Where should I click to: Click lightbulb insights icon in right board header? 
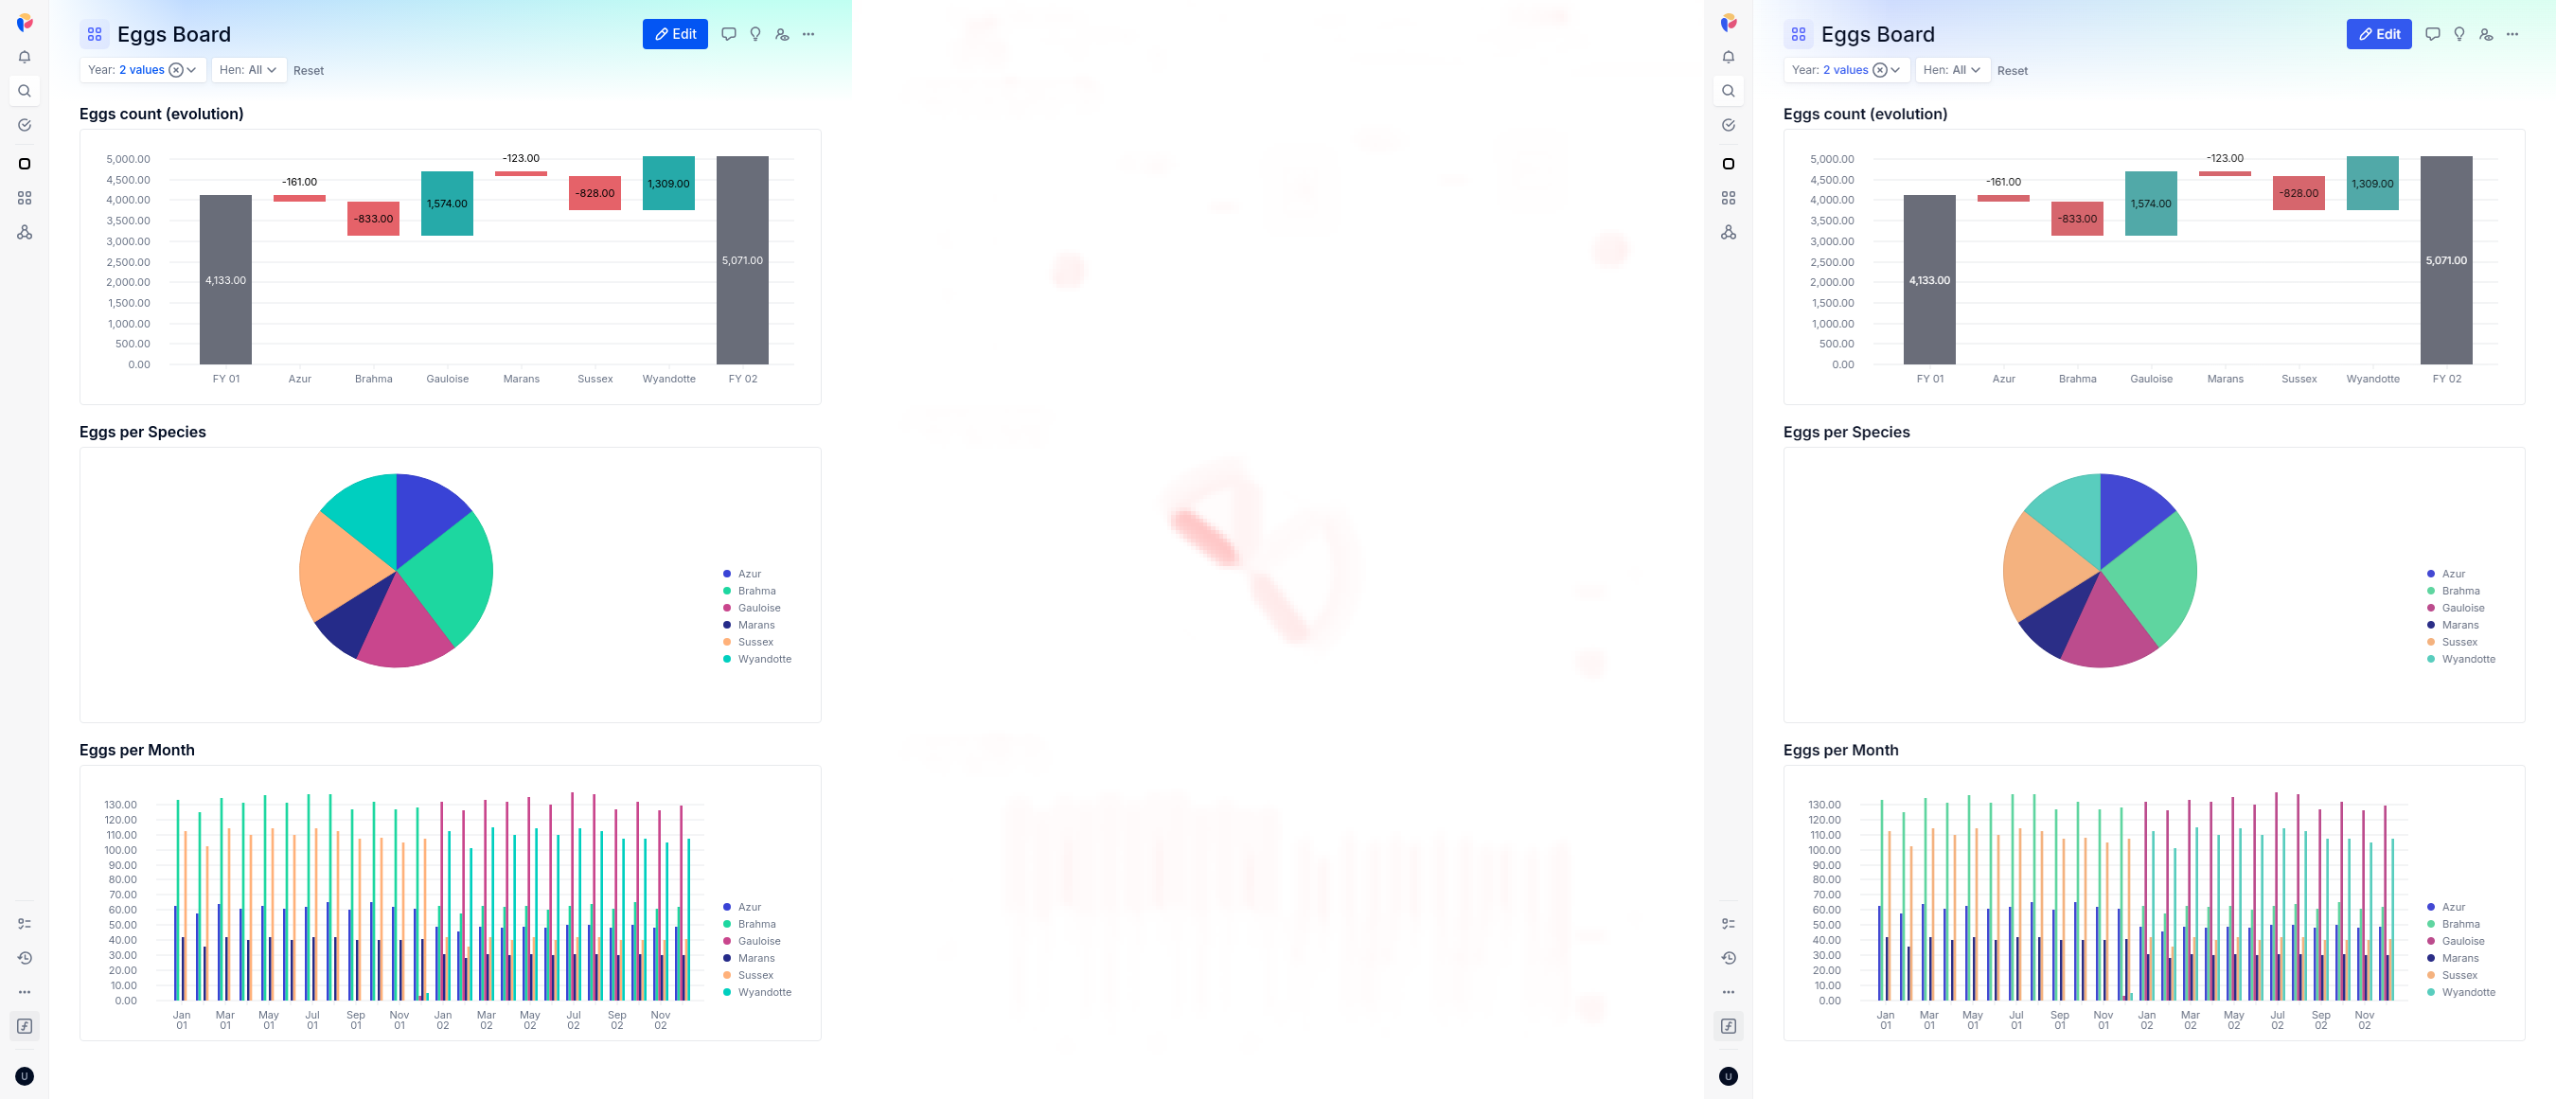pos(2458,34)
